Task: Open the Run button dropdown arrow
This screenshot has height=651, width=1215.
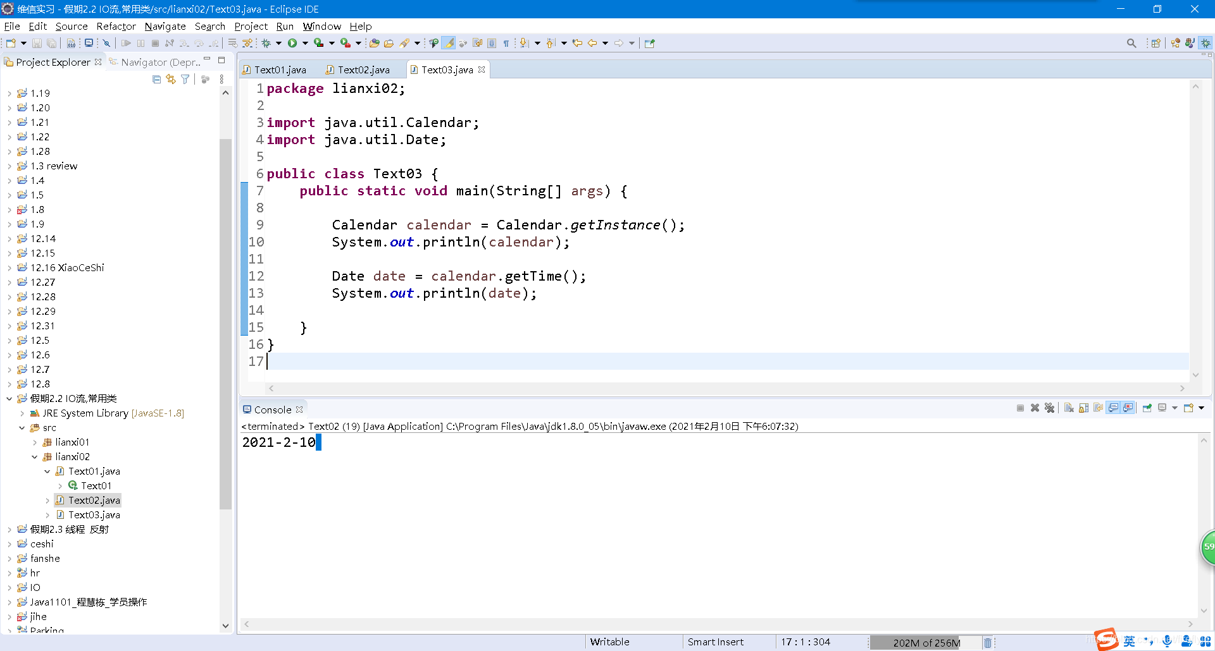Action: point(305,43)
